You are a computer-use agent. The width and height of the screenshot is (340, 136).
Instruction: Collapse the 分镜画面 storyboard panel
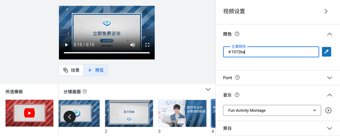[208, 89]
